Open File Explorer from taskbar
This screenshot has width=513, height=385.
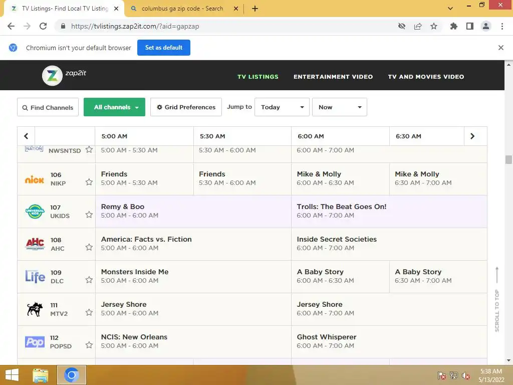(x=40, y=375)
